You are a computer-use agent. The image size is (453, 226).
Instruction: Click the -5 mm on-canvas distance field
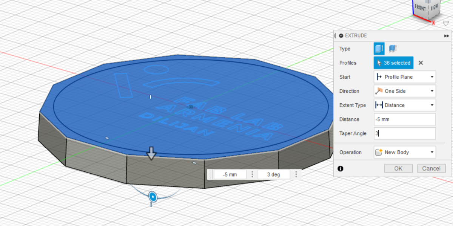pyautogui.click(x=230, y=174)
